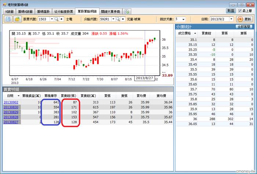
Task: Click the 賣張 header in 分價統計
Action: point(243,33)
